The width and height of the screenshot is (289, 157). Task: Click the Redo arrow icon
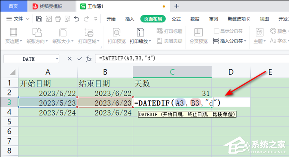click(86, 19)
